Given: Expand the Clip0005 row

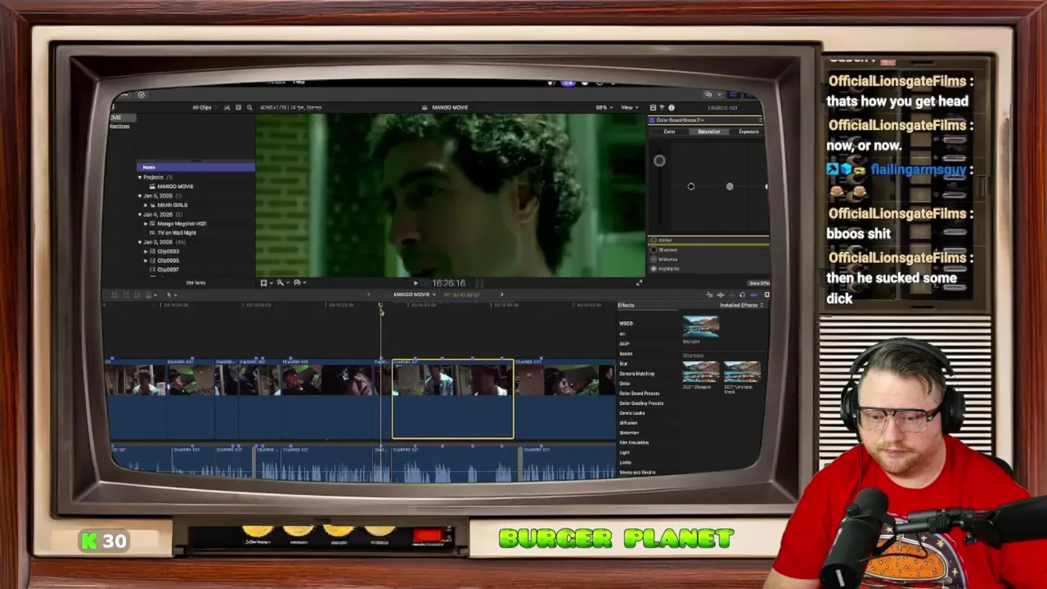Looking at the screenshot, I should [146, 260].
